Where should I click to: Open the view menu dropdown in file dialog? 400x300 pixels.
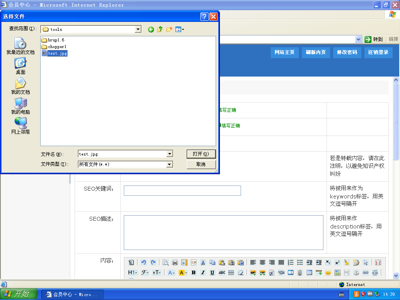tap(180, 30)
